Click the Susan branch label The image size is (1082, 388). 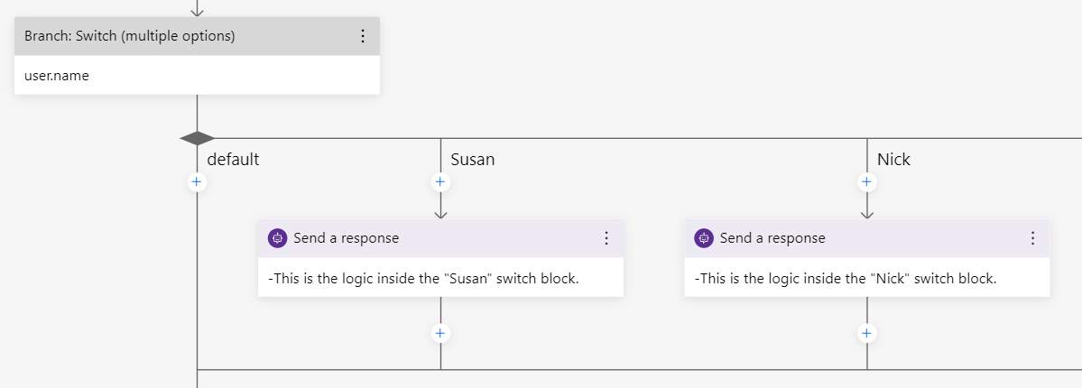coord(472,160)
